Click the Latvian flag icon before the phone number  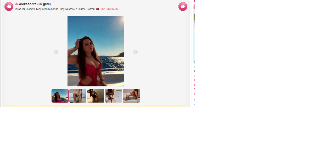point(97,9)
